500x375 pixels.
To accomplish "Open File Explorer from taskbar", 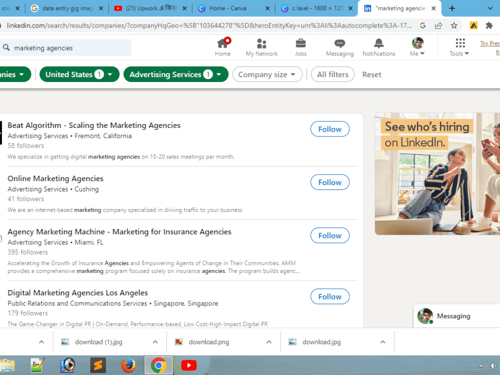I will [7, 366].
